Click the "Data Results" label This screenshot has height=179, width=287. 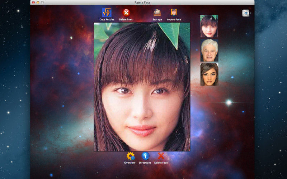point(107,20)
